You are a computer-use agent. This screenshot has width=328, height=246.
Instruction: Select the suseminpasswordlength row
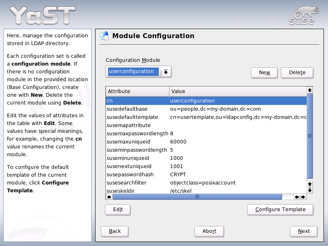[206, 150]
